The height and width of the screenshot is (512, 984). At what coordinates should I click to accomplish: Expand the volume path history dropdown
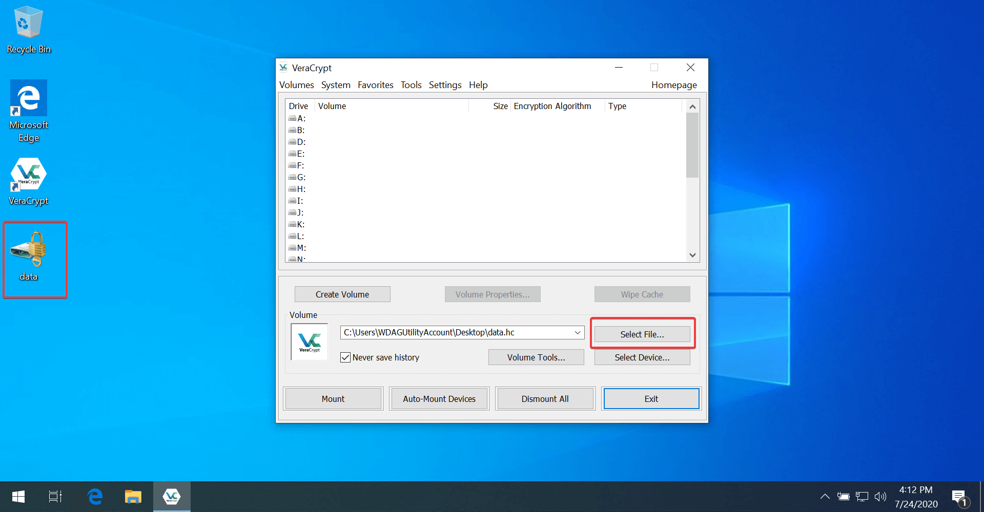point(577,332)
